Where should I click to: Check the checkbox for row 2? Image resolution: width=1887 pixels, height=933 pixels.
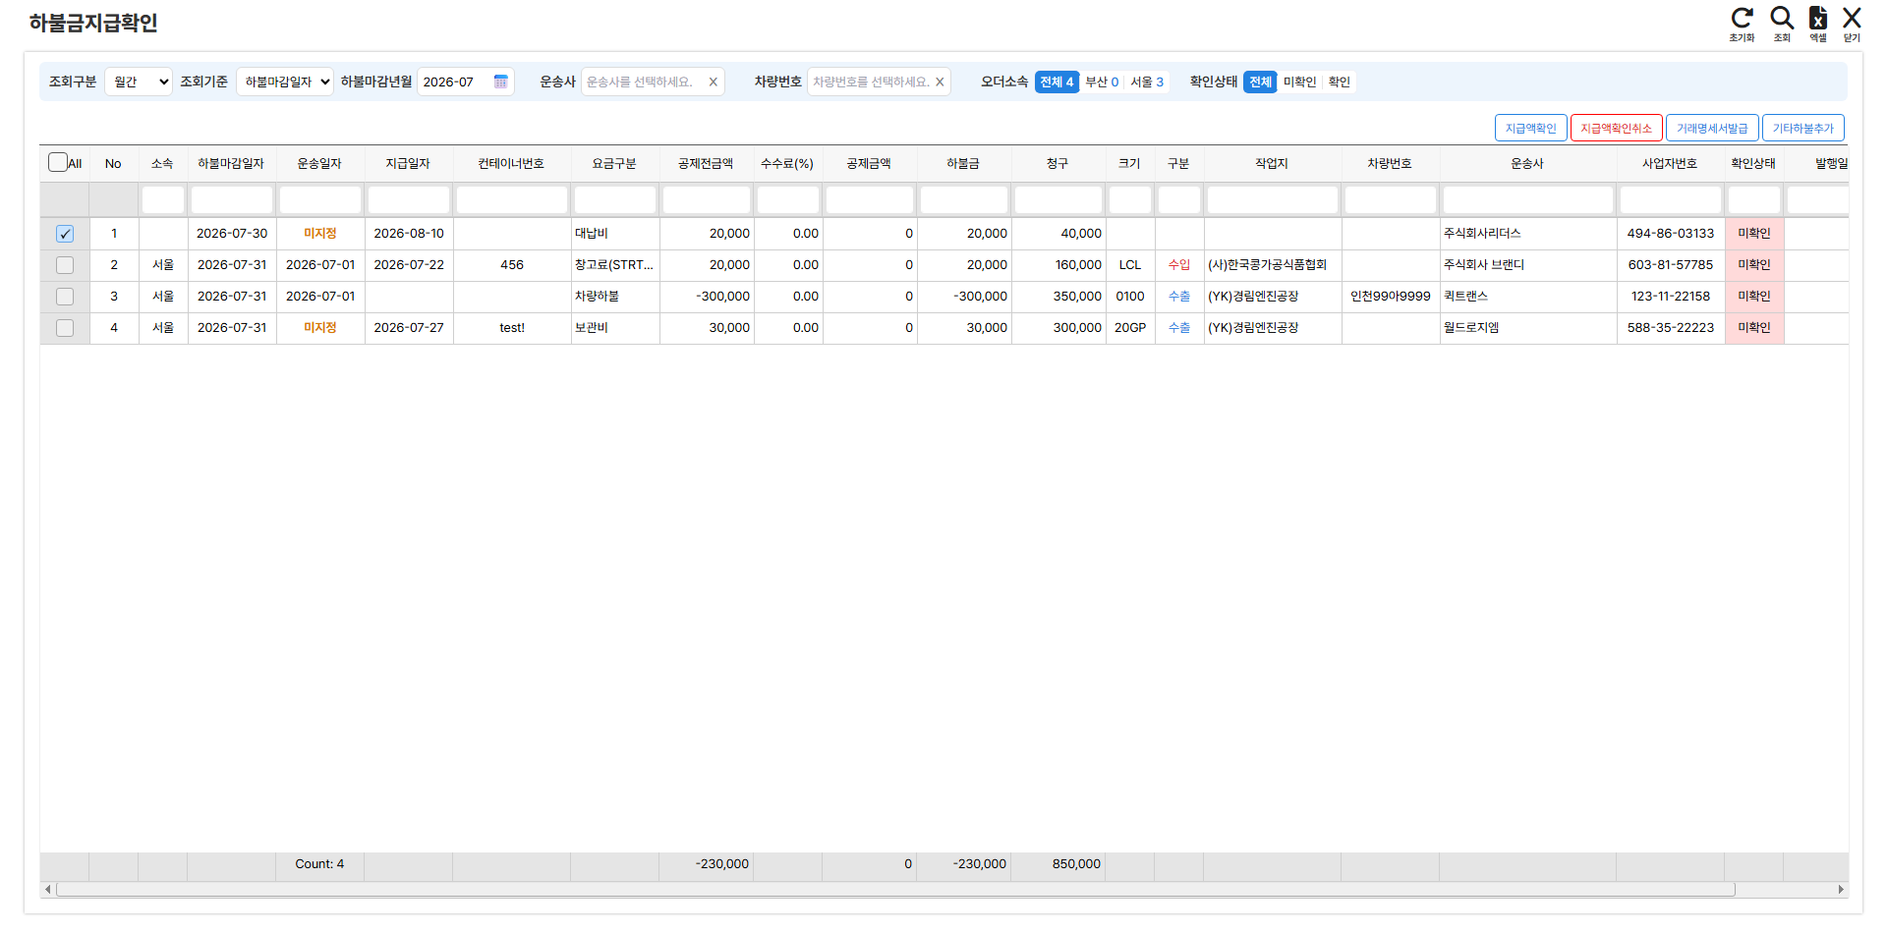click(x=65, y=265)
